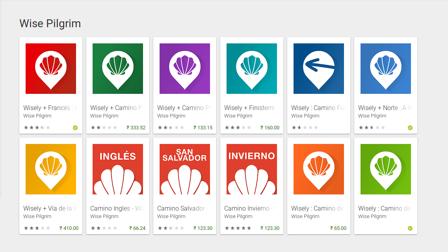448x252 pixels.
Task: Open the orange Wisely : Camino de app icon
Action: click(319, 169)
